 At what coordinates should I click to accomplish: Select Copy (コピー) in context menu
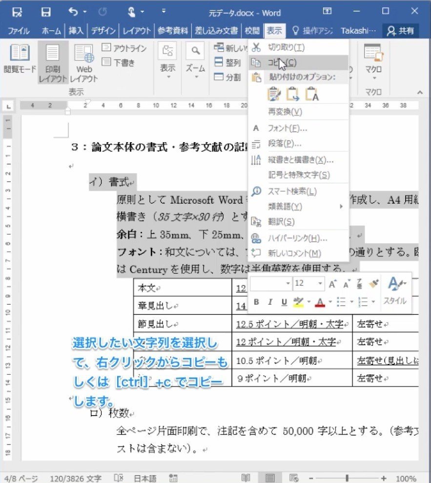[298, 63]
